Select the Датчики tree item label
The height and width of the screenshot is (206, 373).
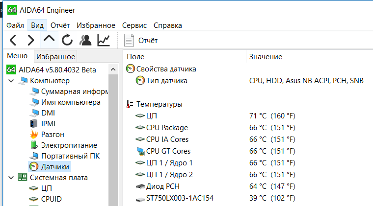(55, 167)
